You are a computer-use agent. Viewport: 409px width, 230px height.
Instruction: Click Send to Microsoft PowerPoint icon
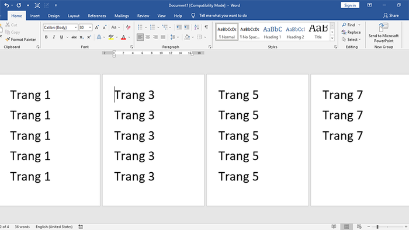coord(383,27)
